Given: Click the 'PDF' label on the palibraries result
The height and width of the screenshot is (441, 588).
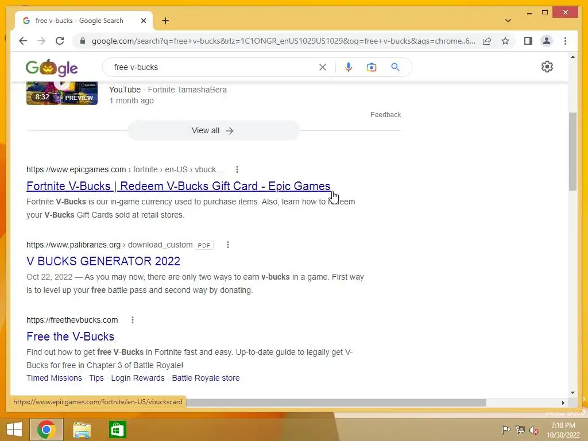Looking at the screenshot, I should point(204,245).
